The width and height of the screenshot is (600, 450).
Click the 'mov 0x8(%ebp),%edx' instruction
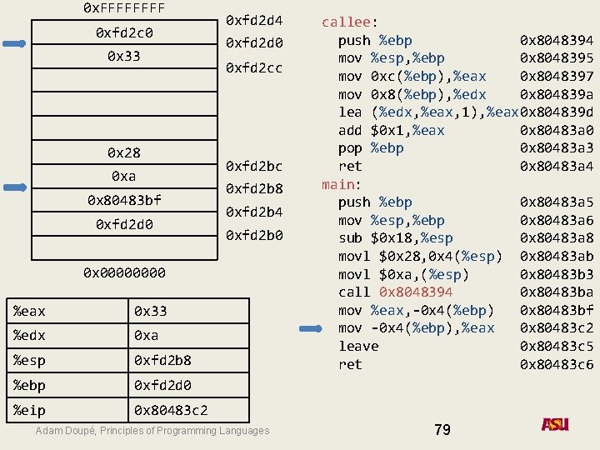click(x=412, y=94)
